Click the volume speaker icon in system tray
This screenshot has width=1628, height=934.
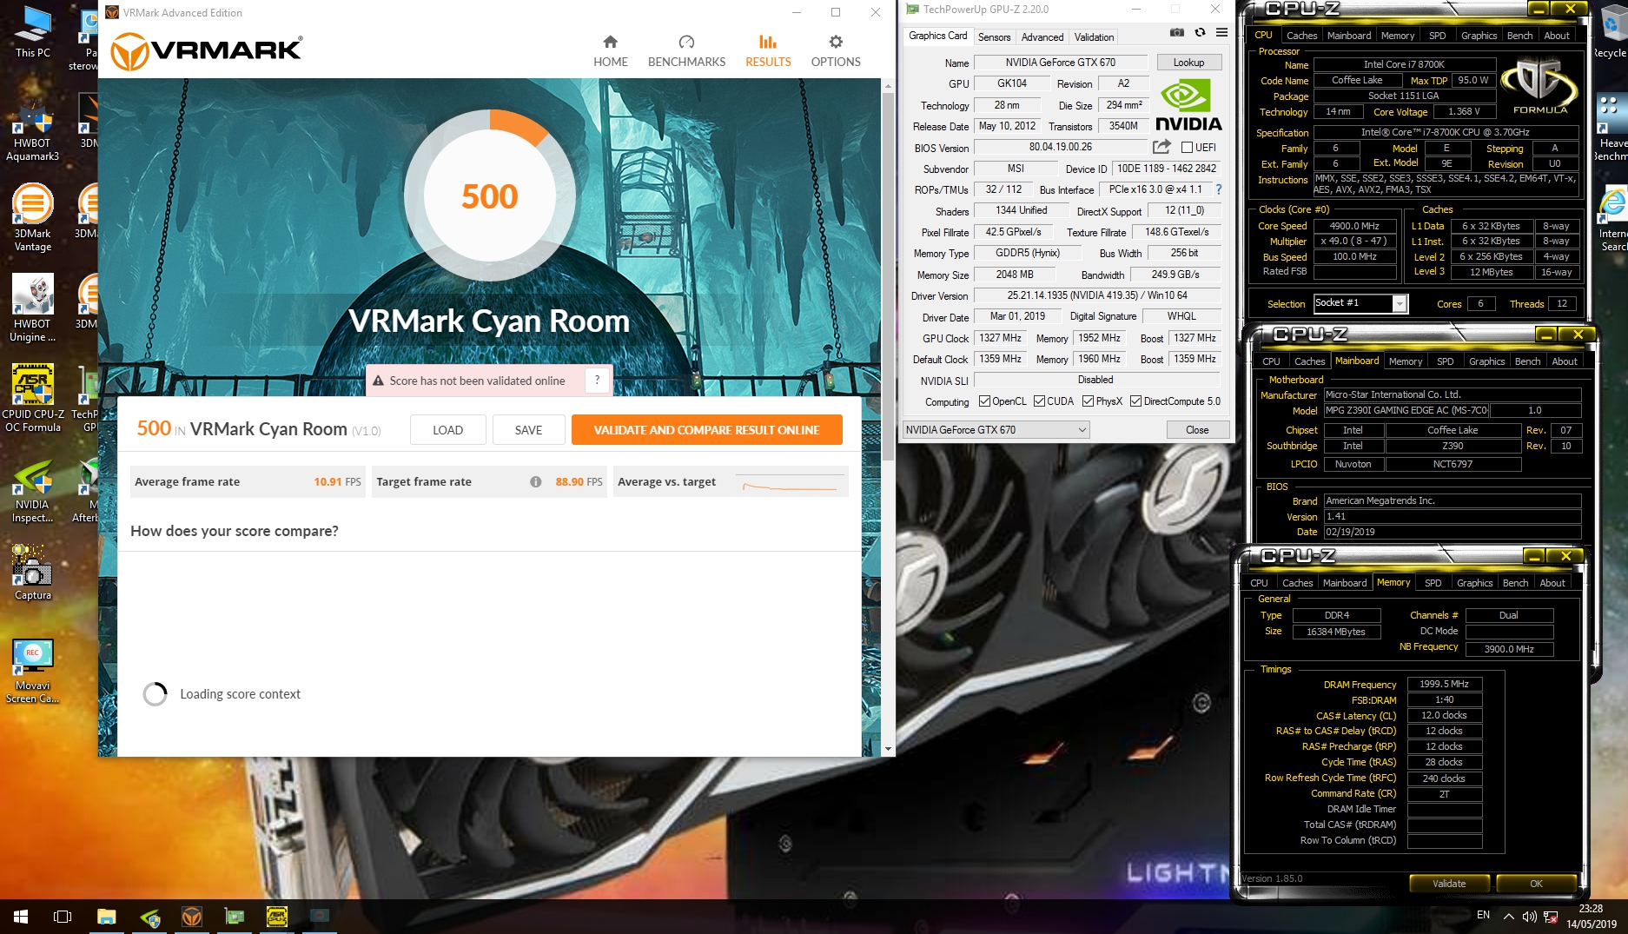[1530, 916]
